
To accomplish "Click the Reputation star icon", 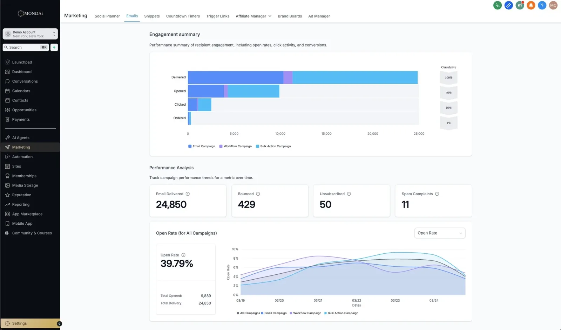I will click(x=7, y=195).
